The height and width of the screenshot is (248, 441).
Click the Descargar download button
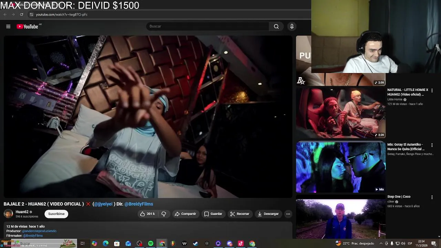268,214
